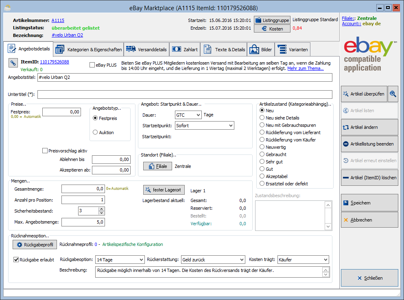Select Rücklieferung vom Lieferant condition
Screen dimensions: 404x300
pos(262,132)
